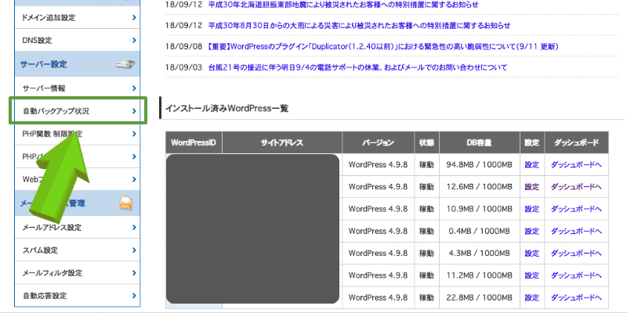This screenshot has width=627, height=313.
Task: Click the バージョン column header
Action: [x=379, y=142]
